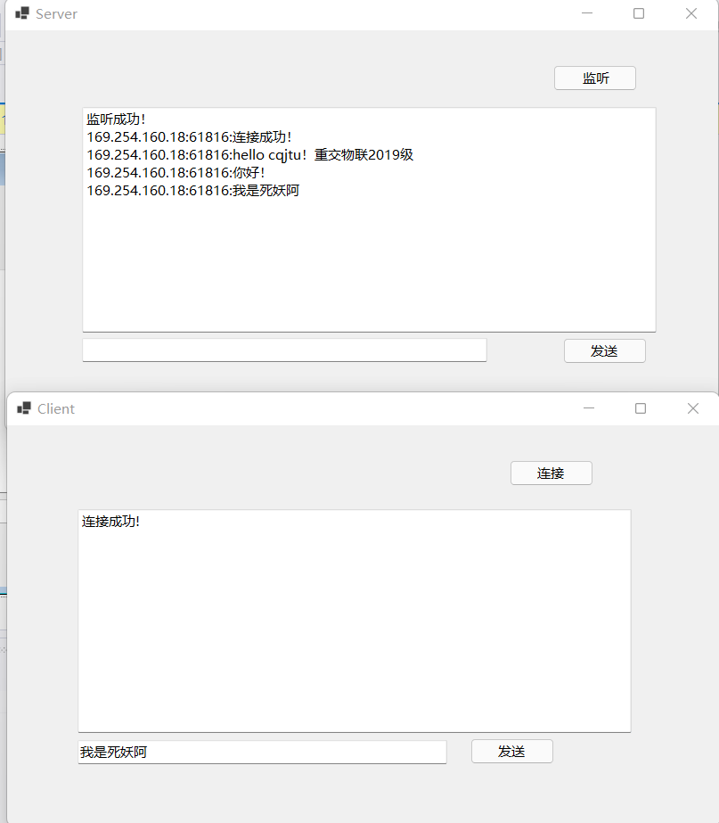Click the Server 发送 send button
Image resolution: width=719 pixels, height=823 pixels.
pos(604,350)
